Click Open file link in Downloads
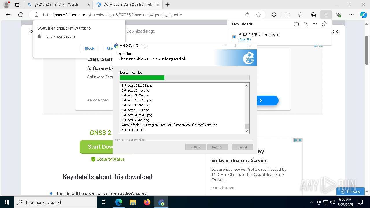370x208 pixels. point(245,40)
